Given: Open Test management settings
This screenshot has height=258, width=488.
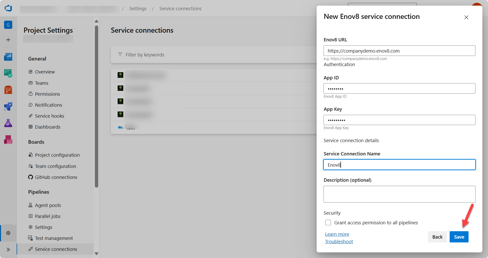Looking at the screenshot, I should click(x=54, y=238).
